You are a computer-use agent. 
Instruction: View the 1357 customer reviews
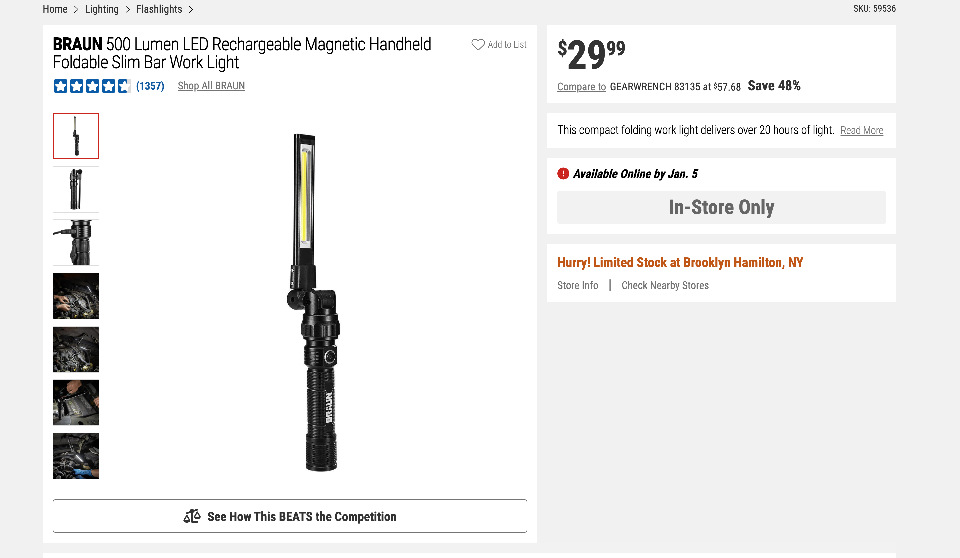tap(150, 86)
